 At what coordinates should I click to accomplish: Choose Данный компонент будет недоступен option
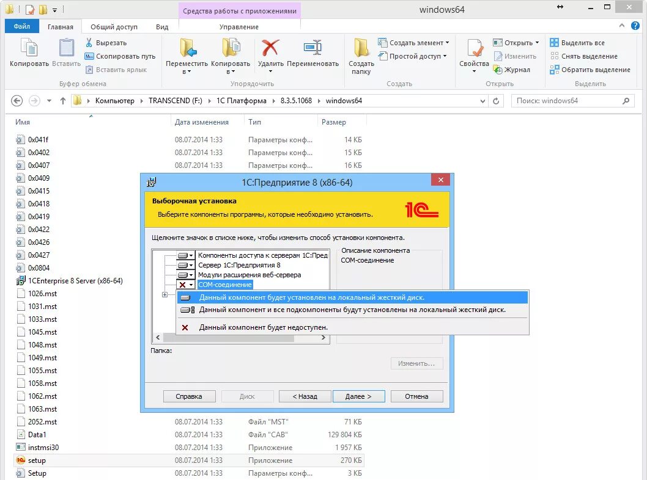(352, 327)
